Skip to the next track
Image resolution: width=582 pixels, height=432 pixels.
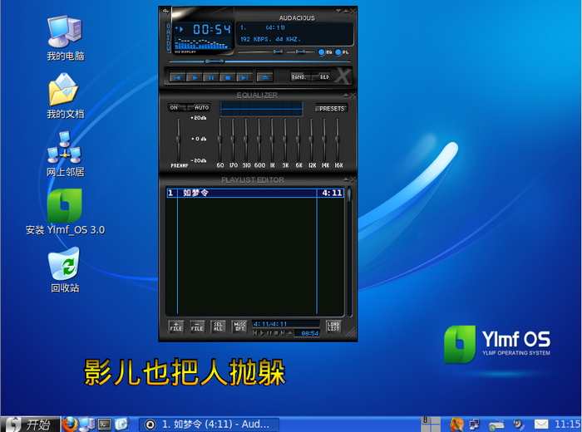(244, 77)
